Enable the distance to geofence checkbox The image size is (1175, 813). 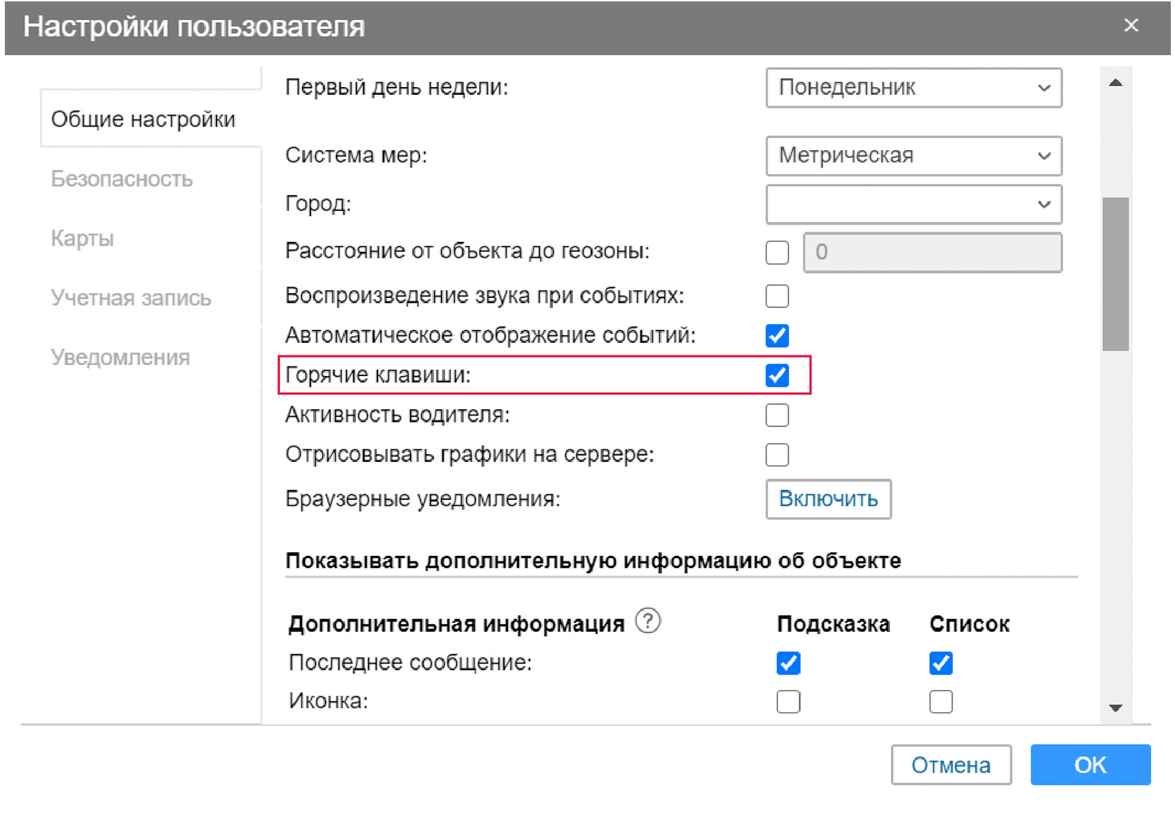pyautogui.click(x=777, y=252)
